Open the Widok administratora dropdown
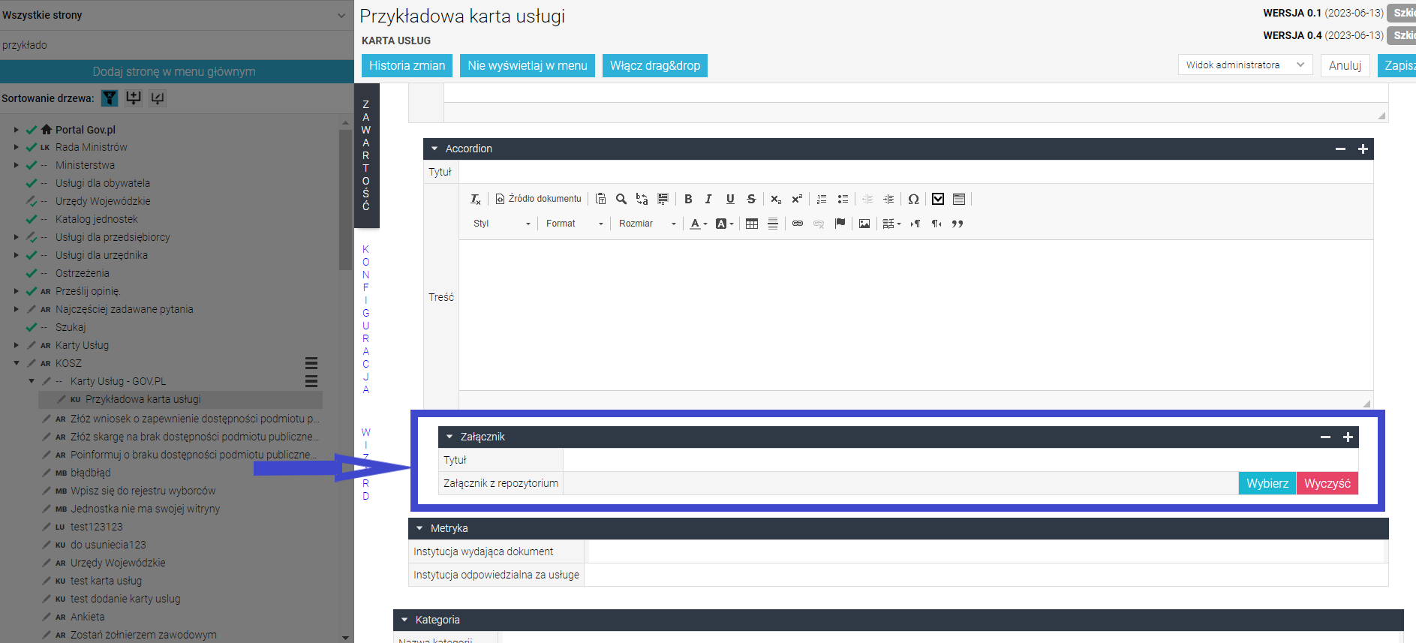The width and height of the screenshot is (1416, 643). [1245, 65]
